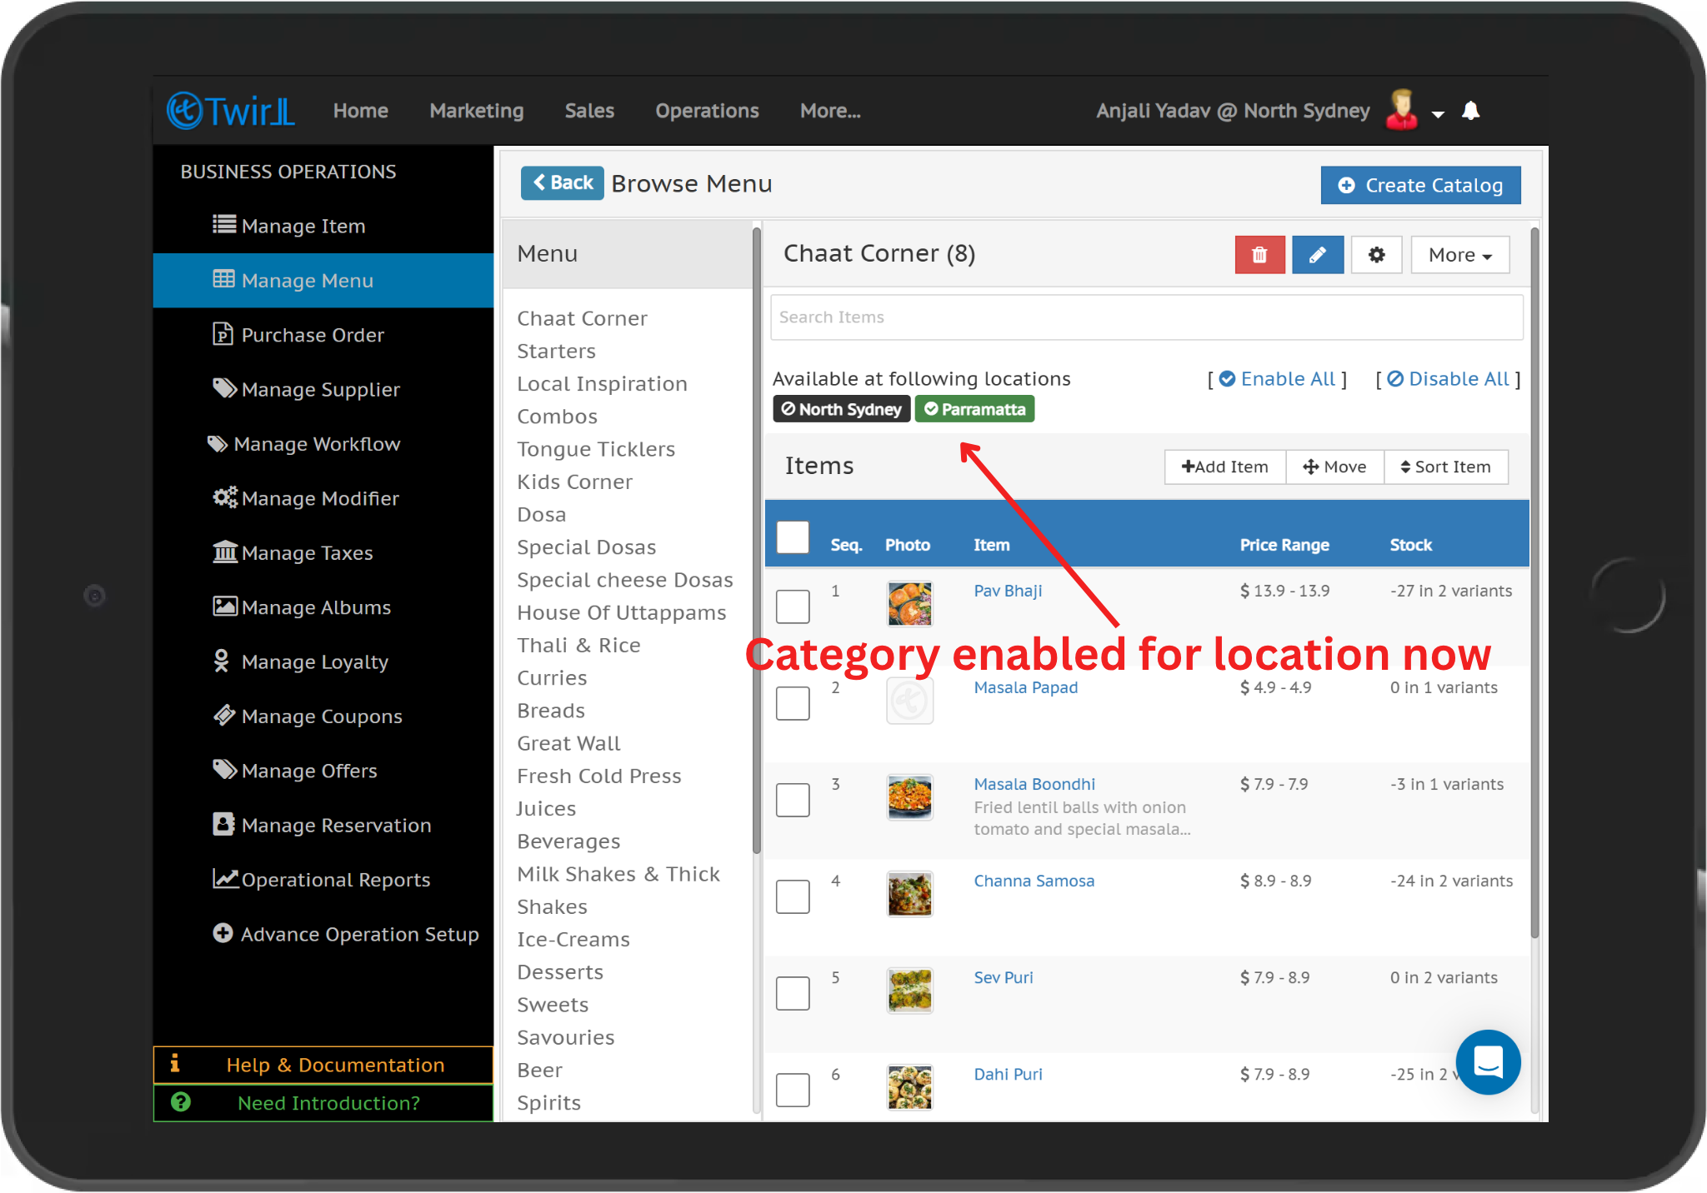The image size is (1707, 1193).
Task: Select Kids Corner in the menu list
Action: point(574,482)
